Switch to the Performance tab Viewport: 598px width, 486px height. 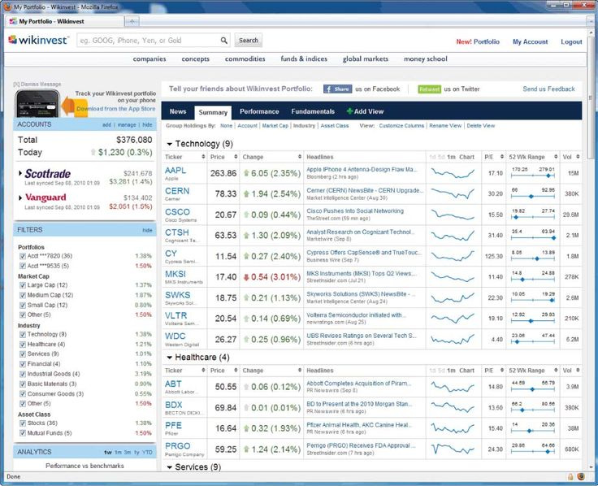coord(259,111)
